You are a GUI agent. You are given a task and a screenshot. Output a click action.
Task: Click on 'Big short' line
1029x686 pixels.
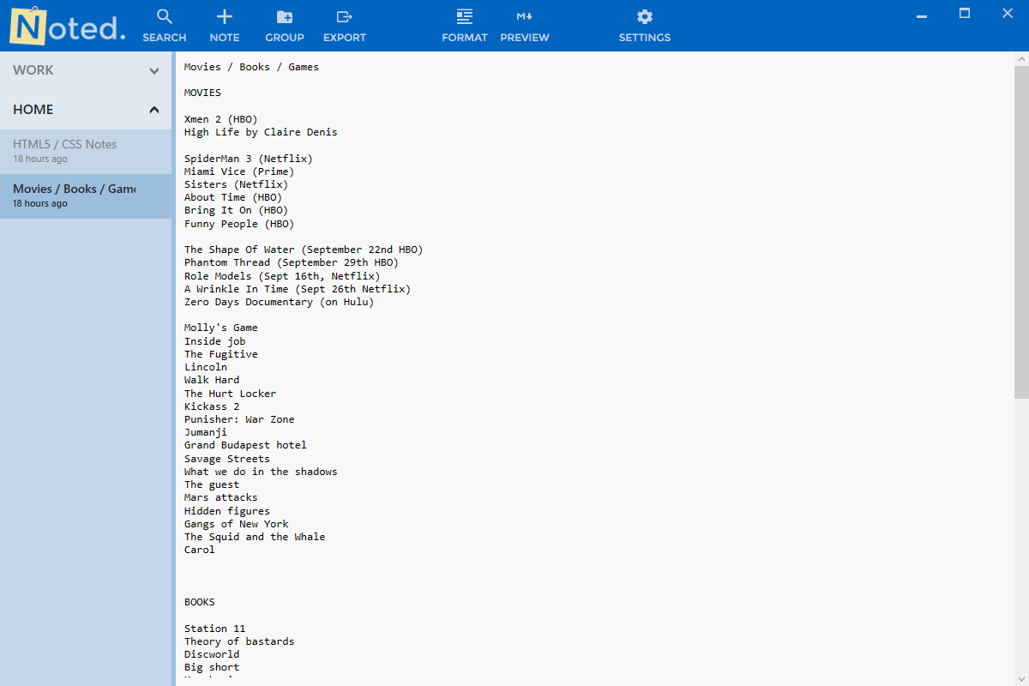click(212, 667)
